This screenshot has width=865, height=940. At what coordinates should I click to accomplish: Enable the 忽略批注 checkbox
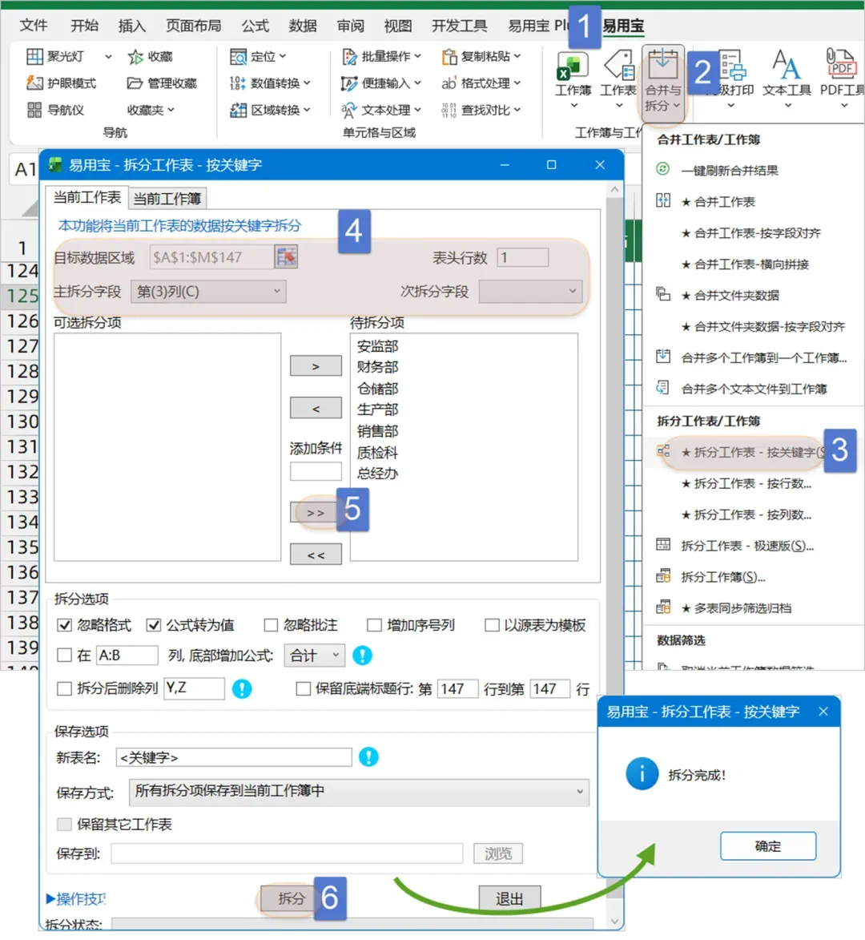tap(271, 625)
